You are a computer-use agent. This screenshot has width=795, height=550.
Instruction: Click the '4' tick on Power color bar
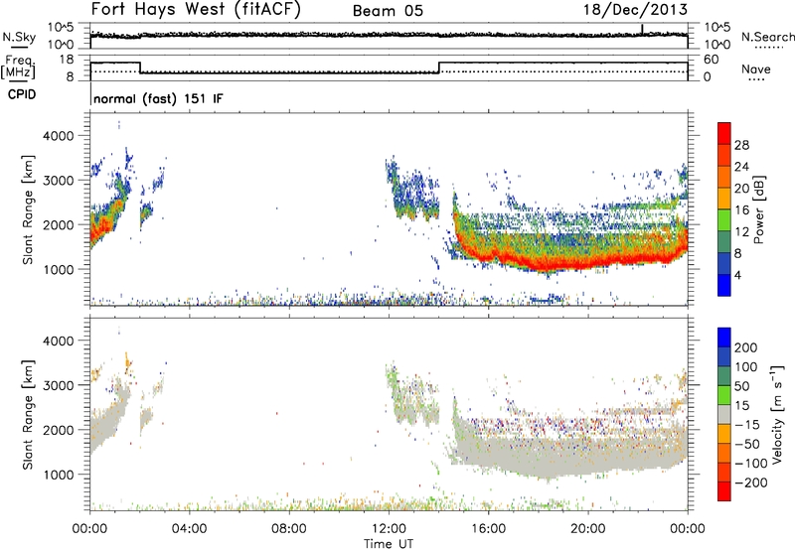737,275
